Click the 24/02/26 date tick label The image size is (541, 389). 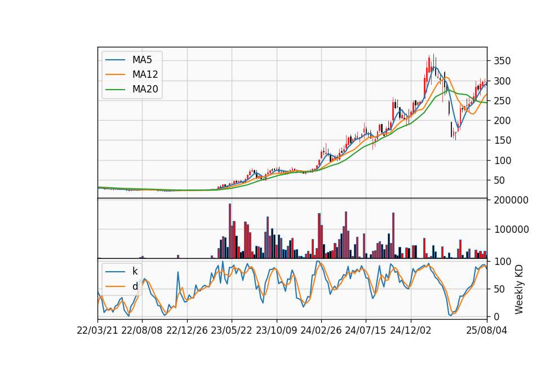tap(321, 330)
